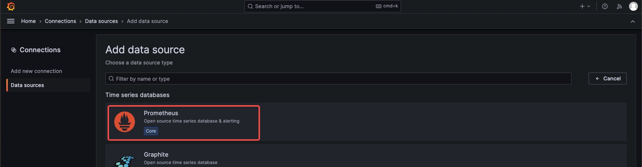Screen dimensions: 642x167
Task: Expand the plus new-item dropdown
Action: 585,6
